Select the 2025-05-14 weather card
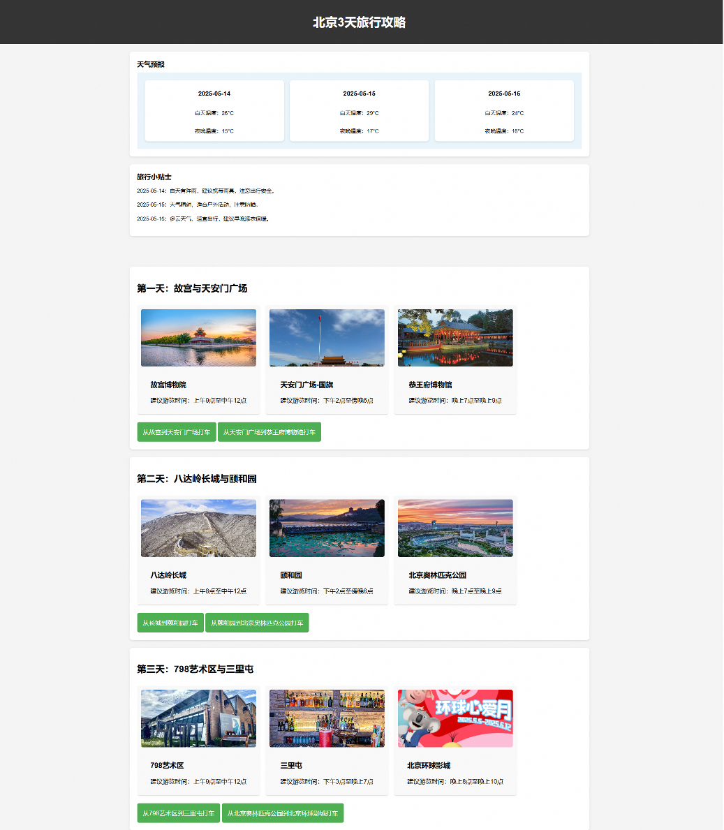Image resolution: width=724 pixels, height=830 pixels. click(x=214, y=110)
